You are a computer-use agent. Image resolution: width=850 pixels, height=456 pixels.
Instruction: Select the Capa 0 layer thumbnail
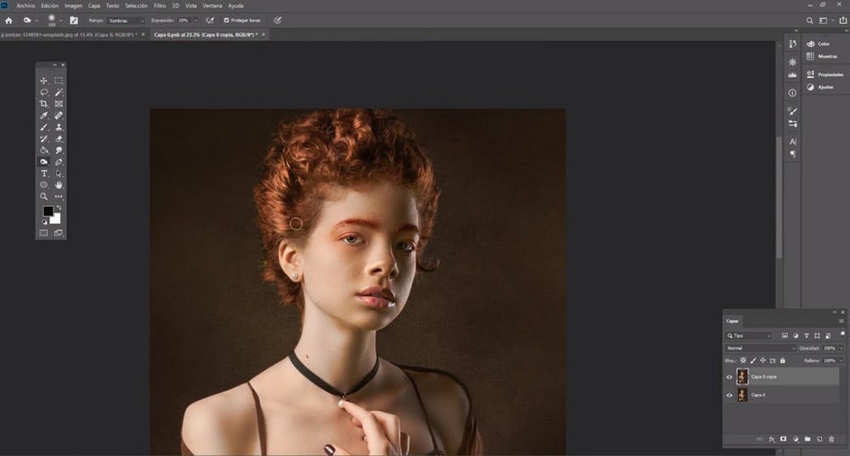[x=742, y=396]
